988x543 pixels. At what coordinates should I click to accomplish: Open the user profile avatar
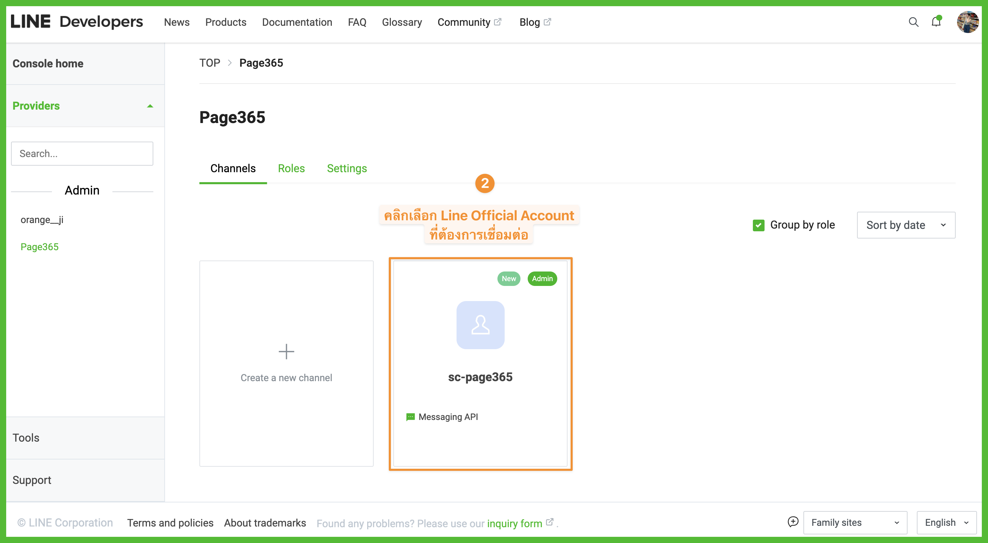coord(967,22)
